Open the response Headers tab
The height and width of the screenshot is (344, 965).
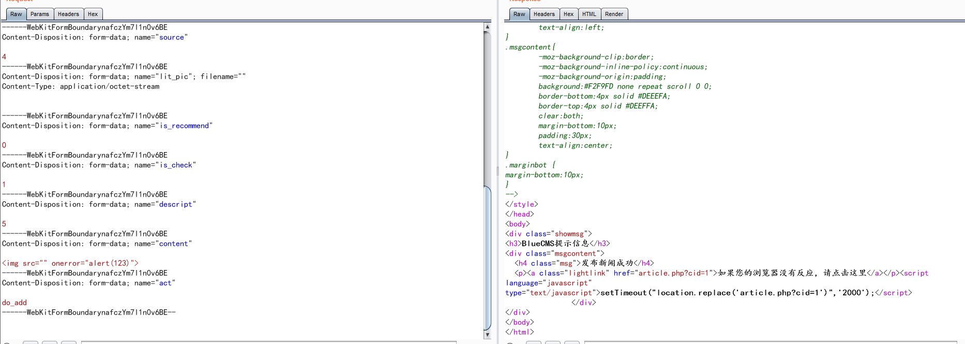pos(544,14)
